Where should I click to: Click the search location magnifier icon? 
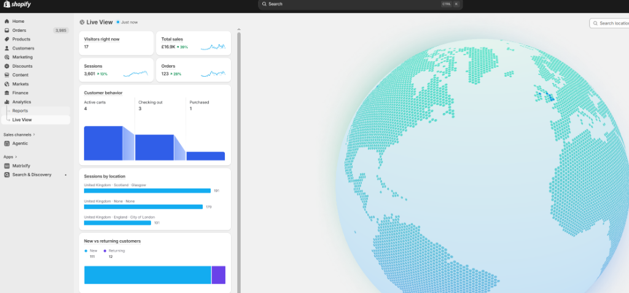[x=595, y=23]
